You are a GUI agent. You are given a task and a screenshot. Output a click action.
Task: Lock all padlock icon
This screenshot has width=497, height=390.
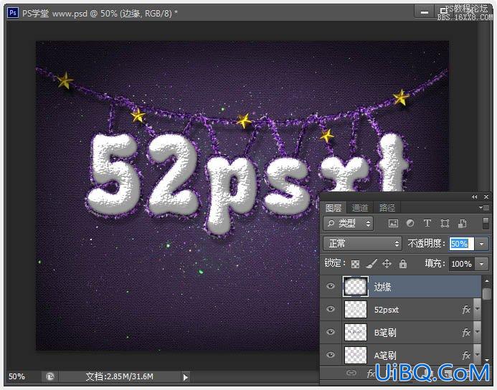pyautogui.click(x=403, y=264)
